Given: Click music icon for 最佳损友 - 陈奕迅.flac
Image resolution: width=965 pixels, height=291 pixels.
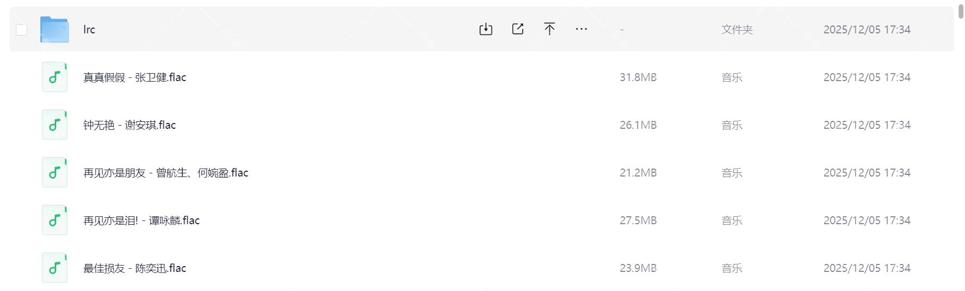Looking at the screenshot, I should point(54,268).
